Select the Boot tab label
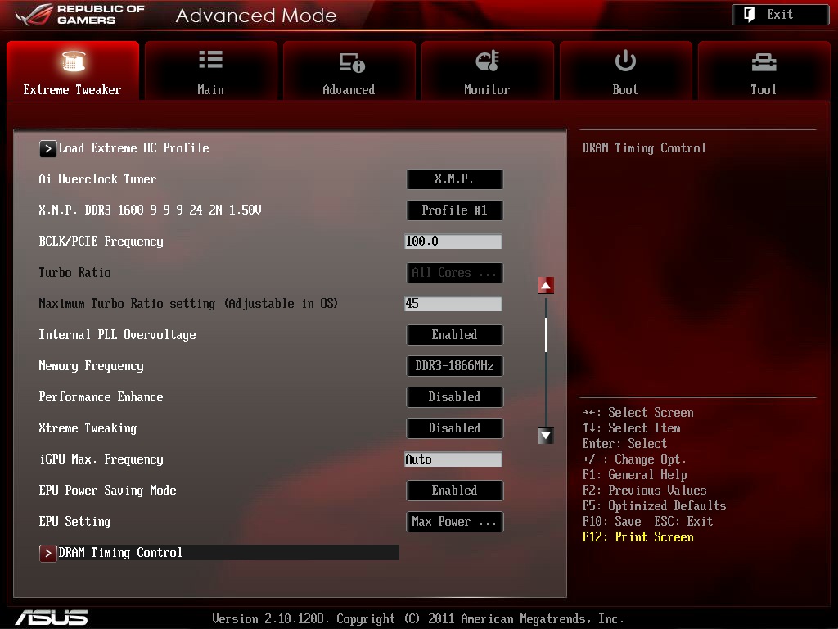Viewport: 838px width, 629px height. 625,90
